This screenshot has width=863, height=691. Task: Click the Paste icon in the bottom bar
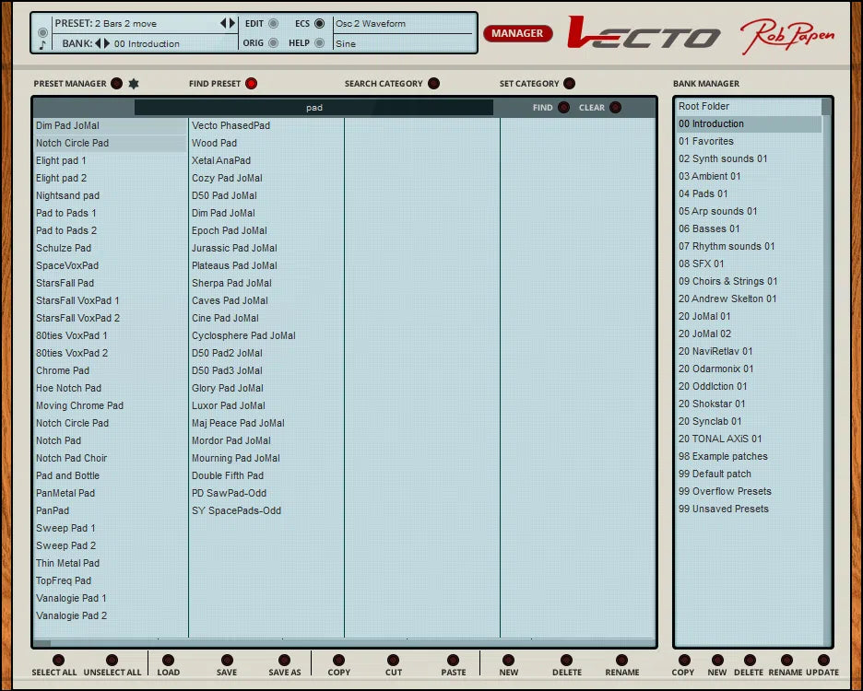(453, 661)
